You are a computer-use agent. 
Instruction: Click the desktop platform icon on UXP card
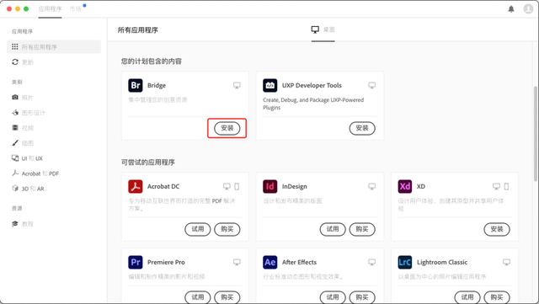[371, 85]
